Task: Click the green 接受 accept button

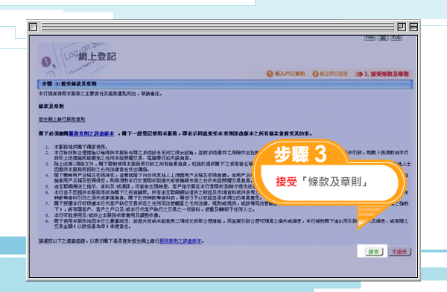Action: [374, 252]
